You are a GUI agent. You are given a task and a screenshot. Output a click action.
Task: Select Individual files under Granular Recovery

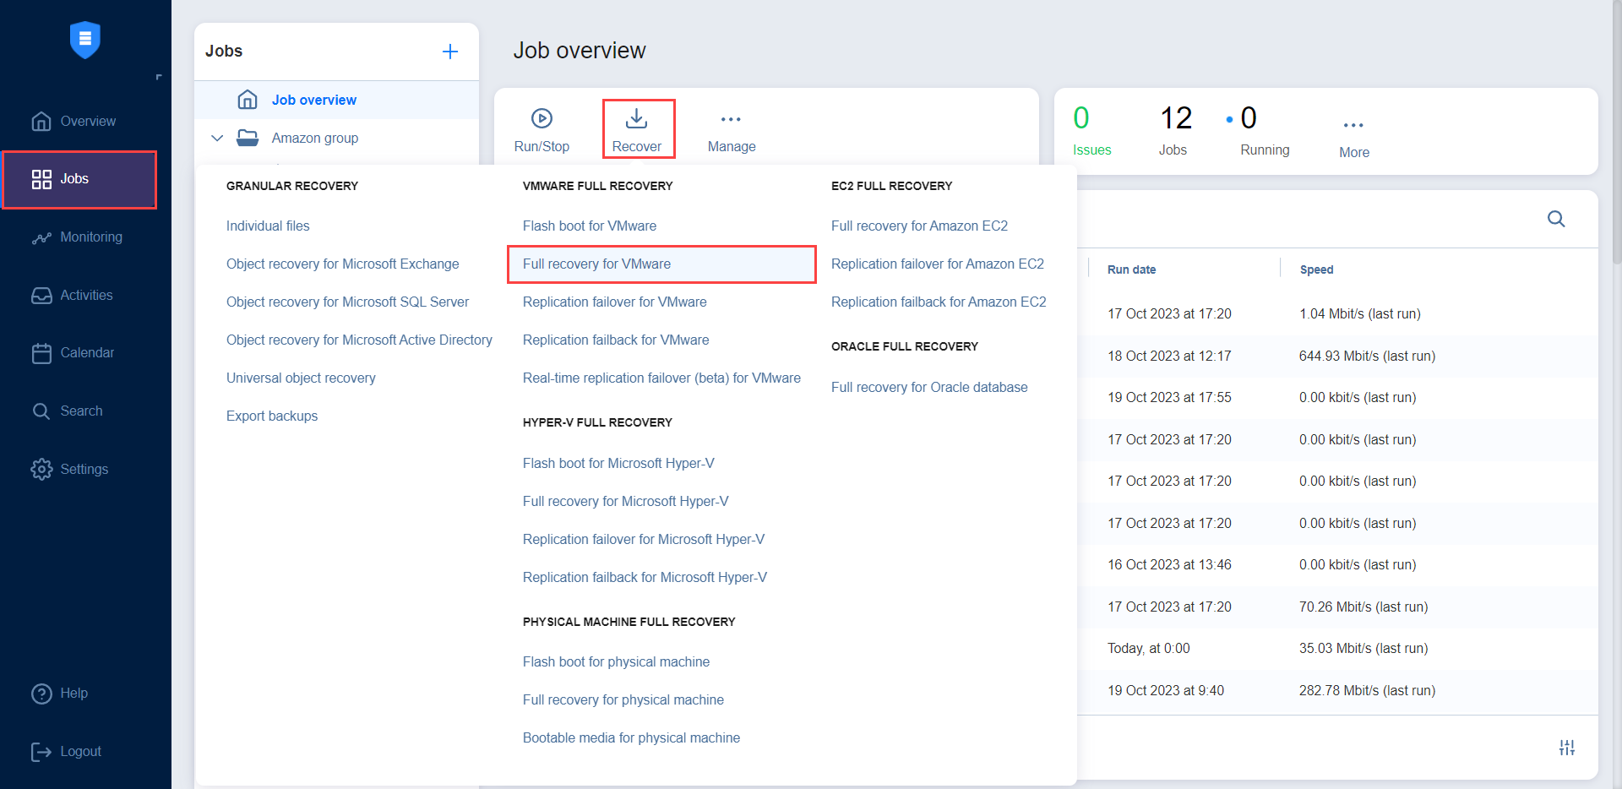[268, 226]
